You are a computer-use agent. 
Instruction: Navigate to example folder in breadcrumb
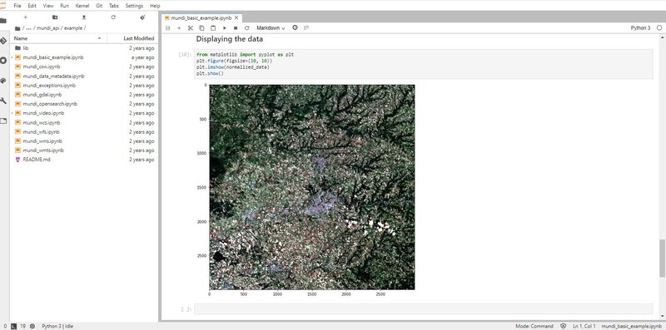pos(73,28)
